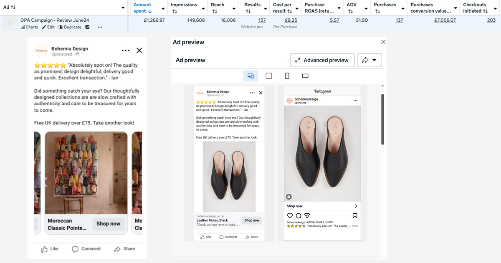501x263 pixels.
Task: Click the ad thumbnail with magnifier in the table row
Action: pyautogui.click(x=10, y=24)
